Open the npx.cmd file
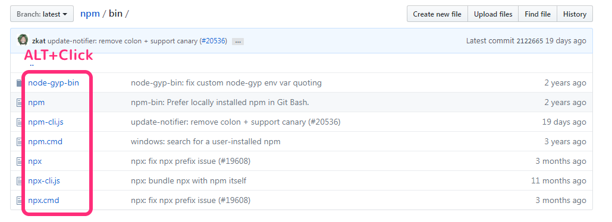 (44, 201)
